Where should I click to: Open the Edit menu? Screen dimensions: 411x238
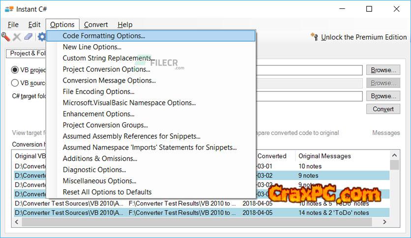tap(34, 25)
